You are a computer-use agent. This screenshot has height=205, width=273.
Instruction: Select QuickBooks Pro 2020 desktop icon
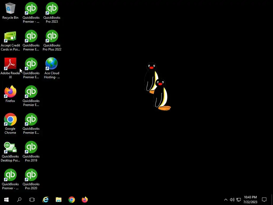31,179
